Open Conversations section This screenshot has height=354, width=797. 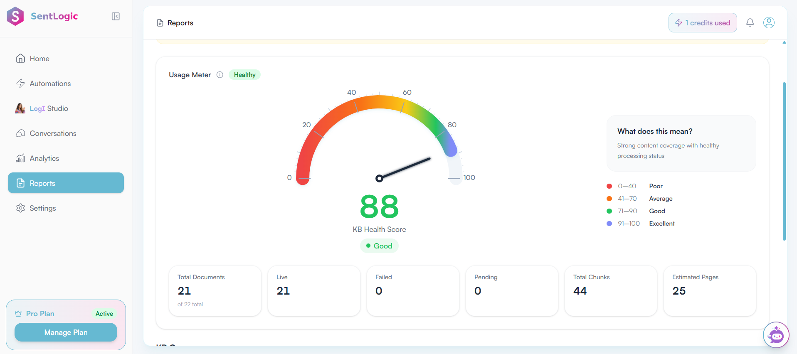(x=66, y=133)
